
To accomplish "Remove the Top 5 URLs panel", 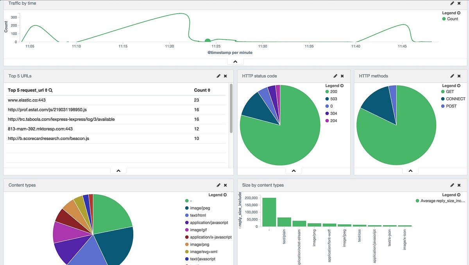I will (226, 76).
